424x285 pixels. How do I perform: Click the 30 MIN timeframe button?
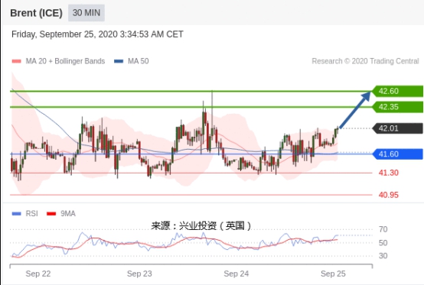(x=86, y=13)
